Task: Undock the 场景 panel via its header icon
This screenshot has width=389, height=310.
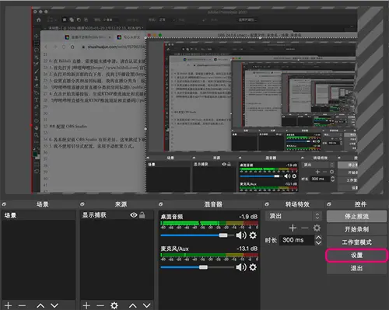Action: tap(4, 204)
